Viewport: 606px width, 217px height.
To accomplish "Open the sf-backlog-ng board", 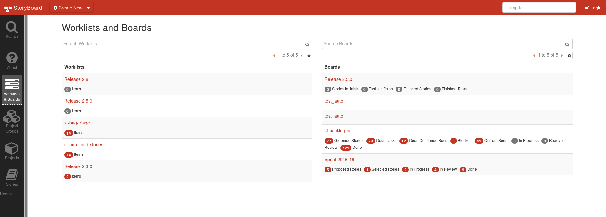I will point(338,131).
